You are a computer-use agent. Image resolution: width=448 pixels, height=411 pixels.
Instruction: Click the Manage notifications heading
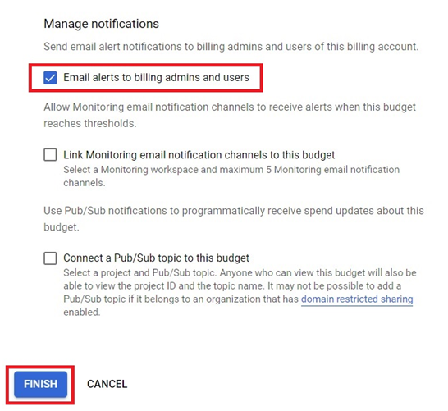102,24
